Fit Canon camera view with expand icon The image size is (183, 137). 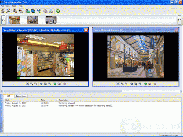point(118,84)
